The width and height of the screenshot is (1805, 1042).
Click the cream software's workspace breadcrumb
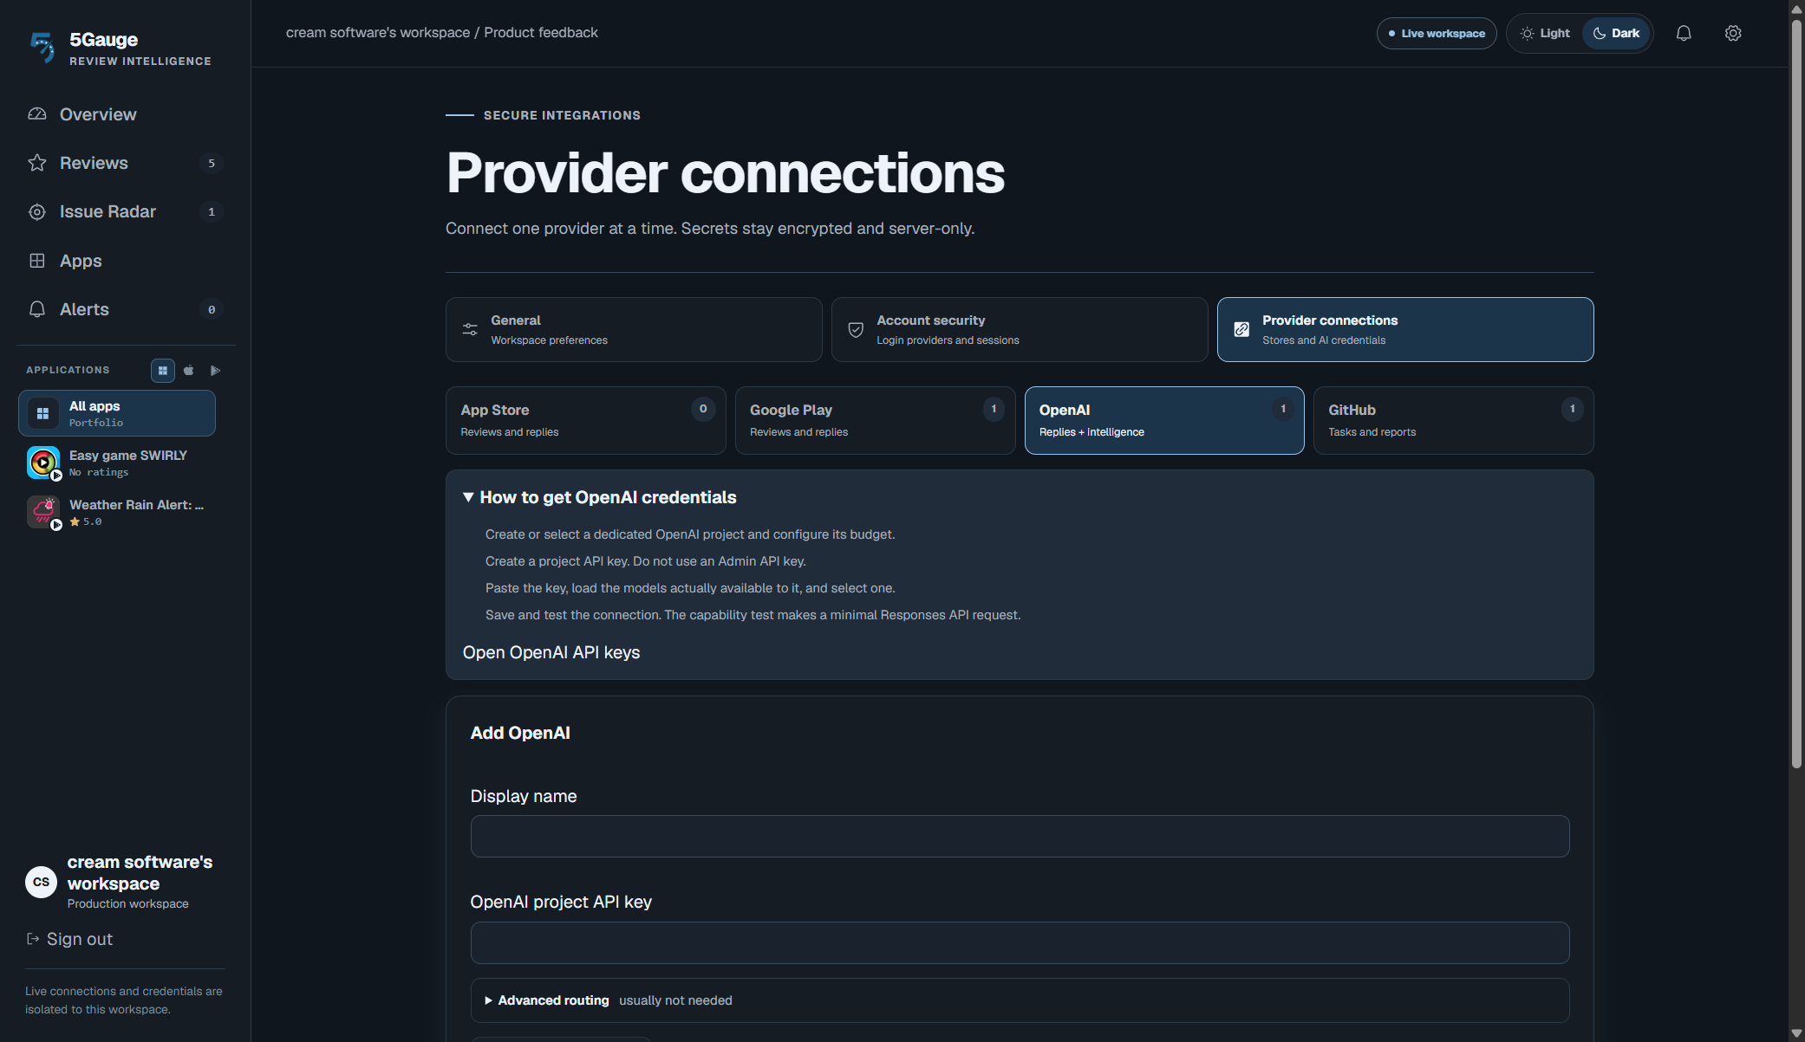tap(378, 32)
